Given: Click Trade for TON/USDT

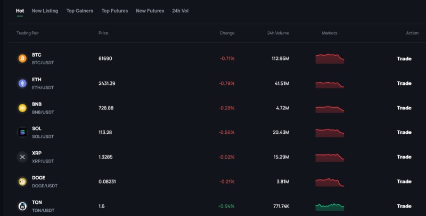Looking at the screenshot, I should click(404, 206).
